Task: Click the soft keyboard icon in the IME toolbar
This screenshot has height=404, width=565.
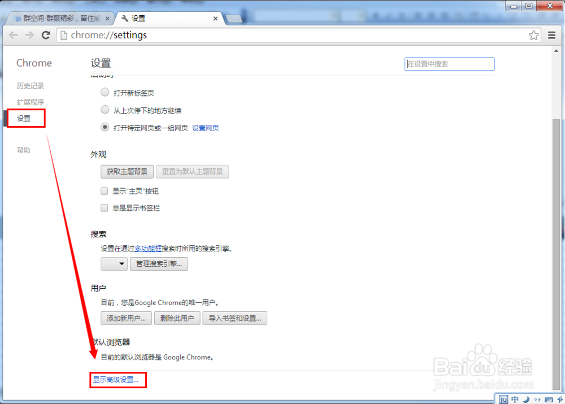Action: tap(547, 399)
